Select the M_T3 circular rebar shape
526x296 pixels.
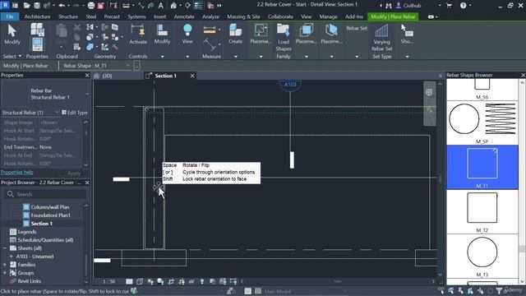tap(482, 256)
